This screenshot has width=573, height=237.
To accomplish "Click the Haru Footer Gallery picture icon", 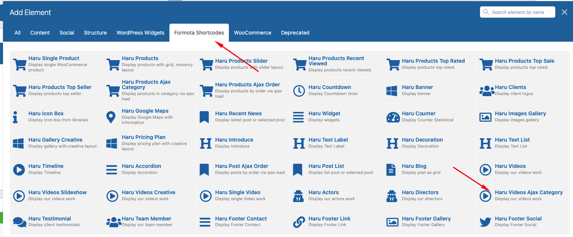I will [393, 222].
